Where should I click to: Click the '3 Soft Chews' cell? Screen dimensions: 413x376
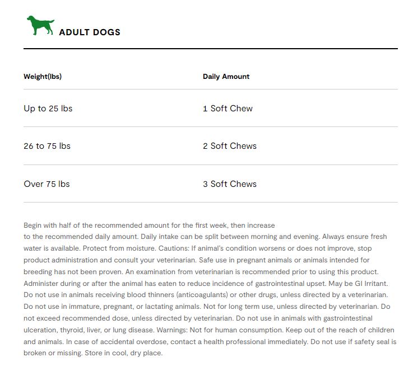point(230,184)
